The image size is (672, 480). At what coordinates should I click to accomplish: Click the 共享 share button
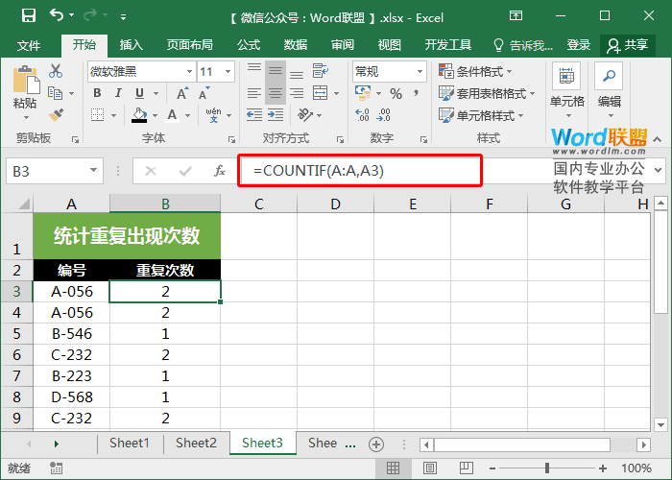[628, 45]
